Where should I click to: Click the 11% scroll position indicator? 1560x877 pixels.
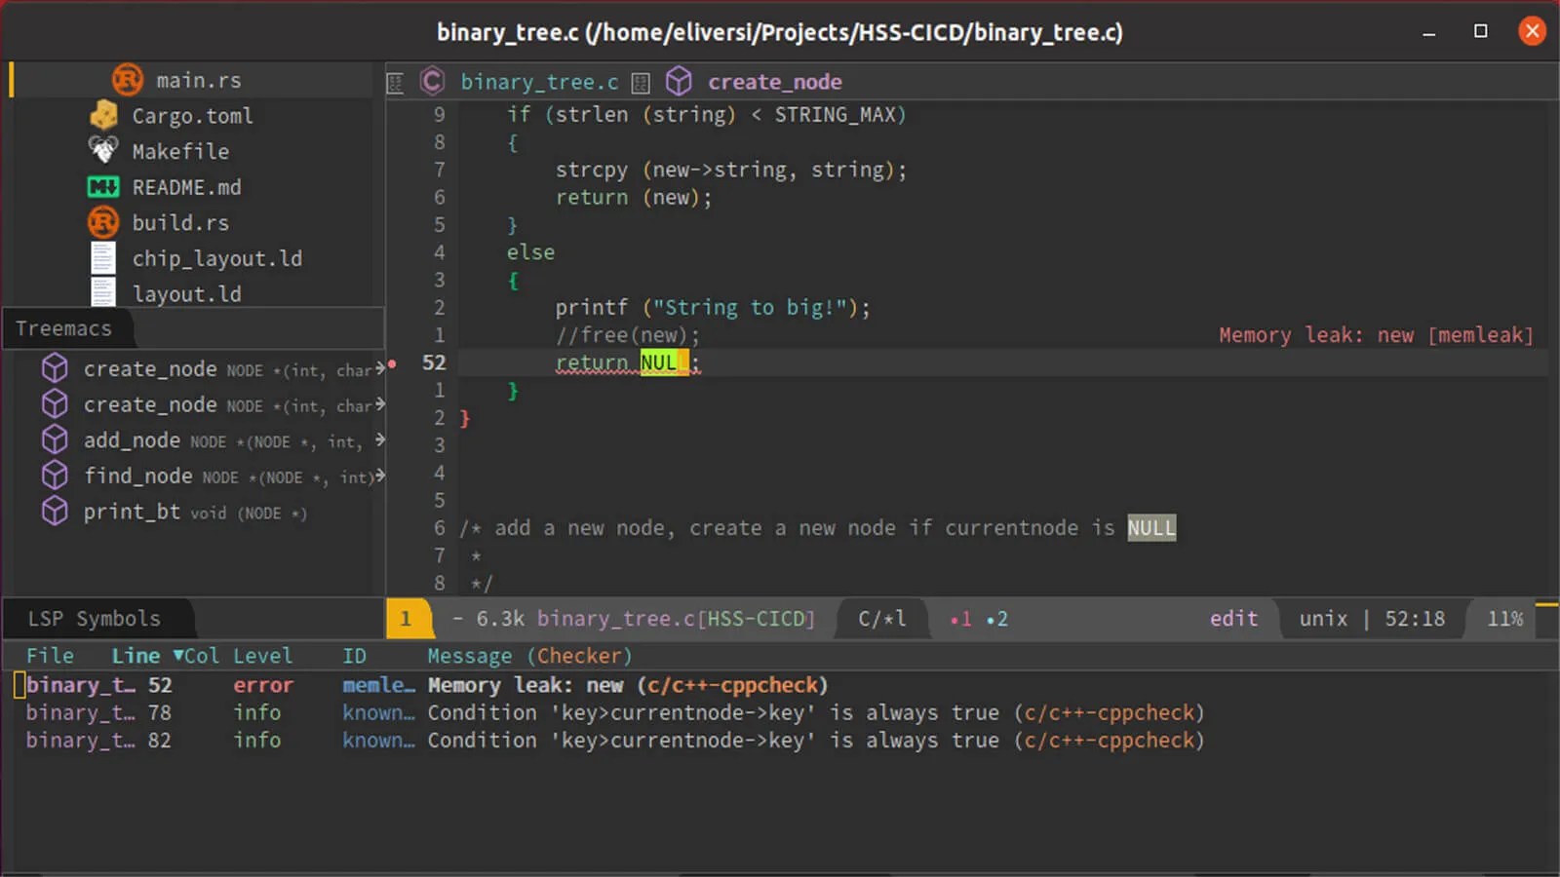point(1505,618)
